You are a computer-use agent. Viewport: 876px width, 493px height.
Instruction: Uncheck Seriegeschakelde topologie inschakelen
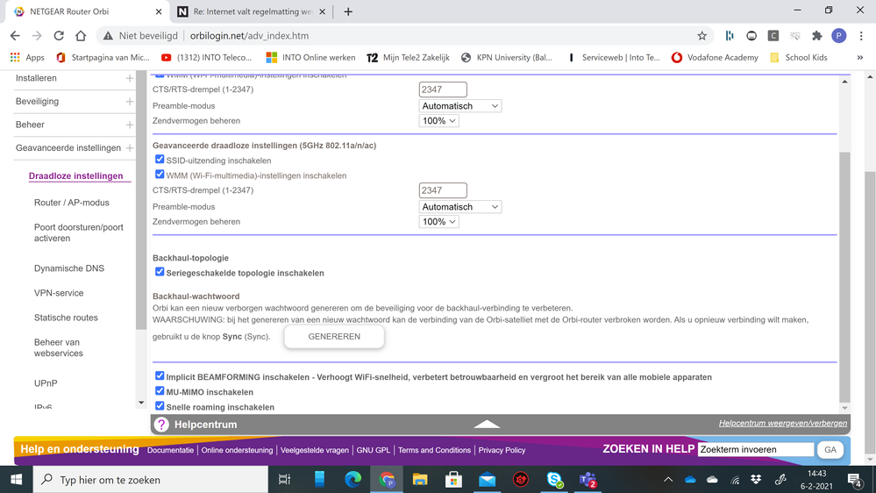click(160, 272)
